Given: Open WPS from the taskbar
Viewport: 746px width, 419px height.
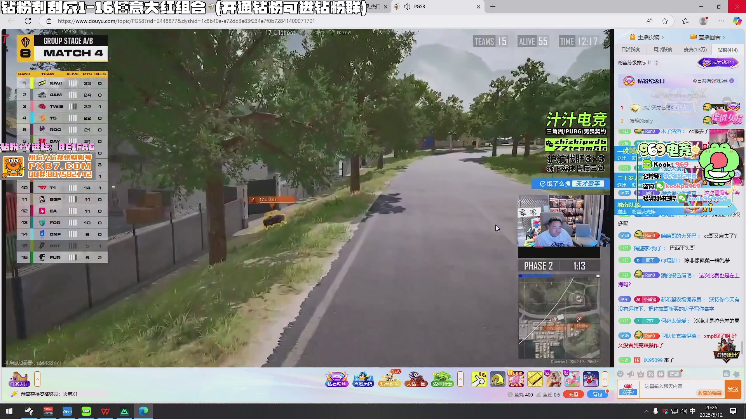Looking at the screenshot, I should coord(105,411).
